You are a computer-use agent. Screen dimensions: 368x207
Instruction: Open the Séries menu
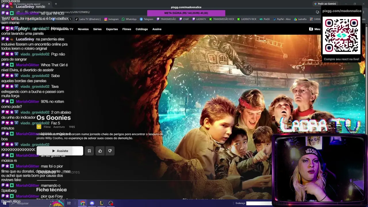[x=97, y=29]
